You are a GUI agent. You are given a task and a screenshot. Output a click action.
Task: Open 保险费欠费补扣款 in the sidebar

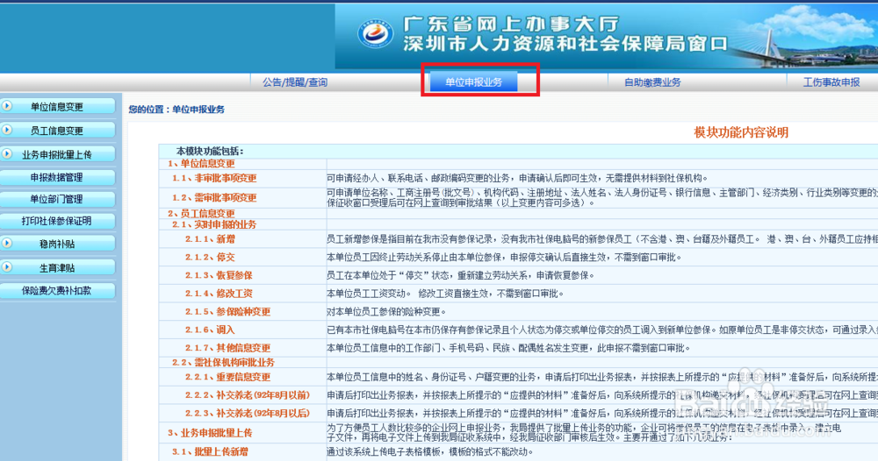[x=57, y=291]
